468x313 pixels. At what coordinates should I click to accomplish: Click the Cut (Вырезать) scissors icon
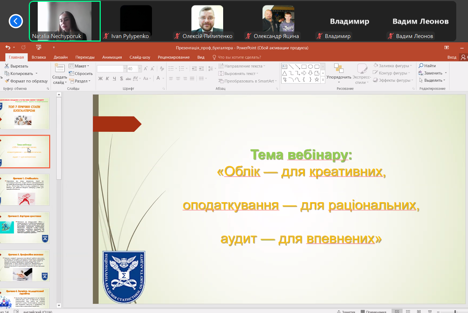[7, 66]
